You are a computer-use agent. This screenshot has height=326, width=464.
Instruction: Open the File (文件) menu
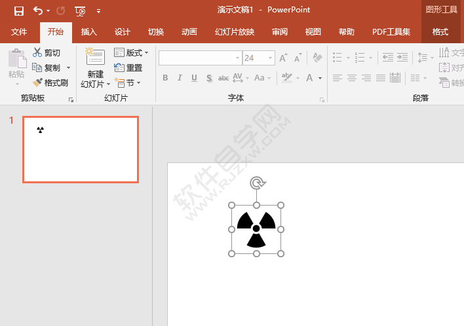coord(19,32)
